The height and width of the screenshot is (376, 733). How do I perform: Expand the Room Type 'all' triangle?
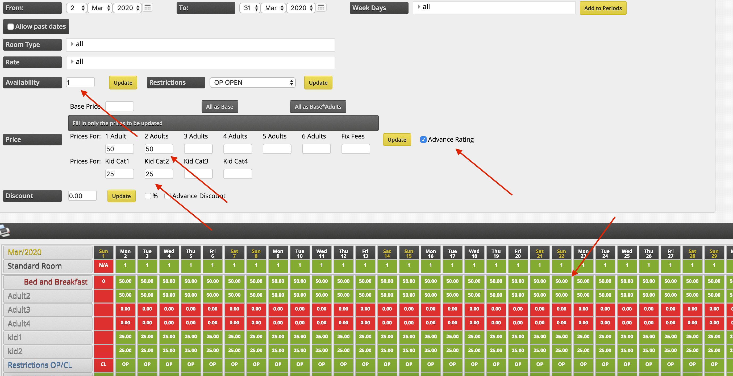[x=72, y=44]
